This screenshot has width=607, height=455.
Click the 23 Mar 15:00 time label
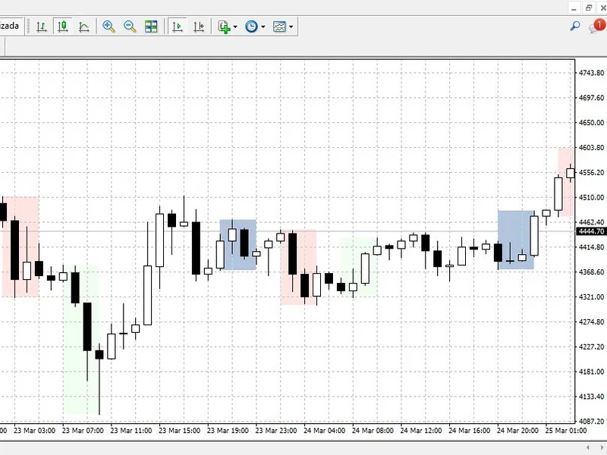179,431
